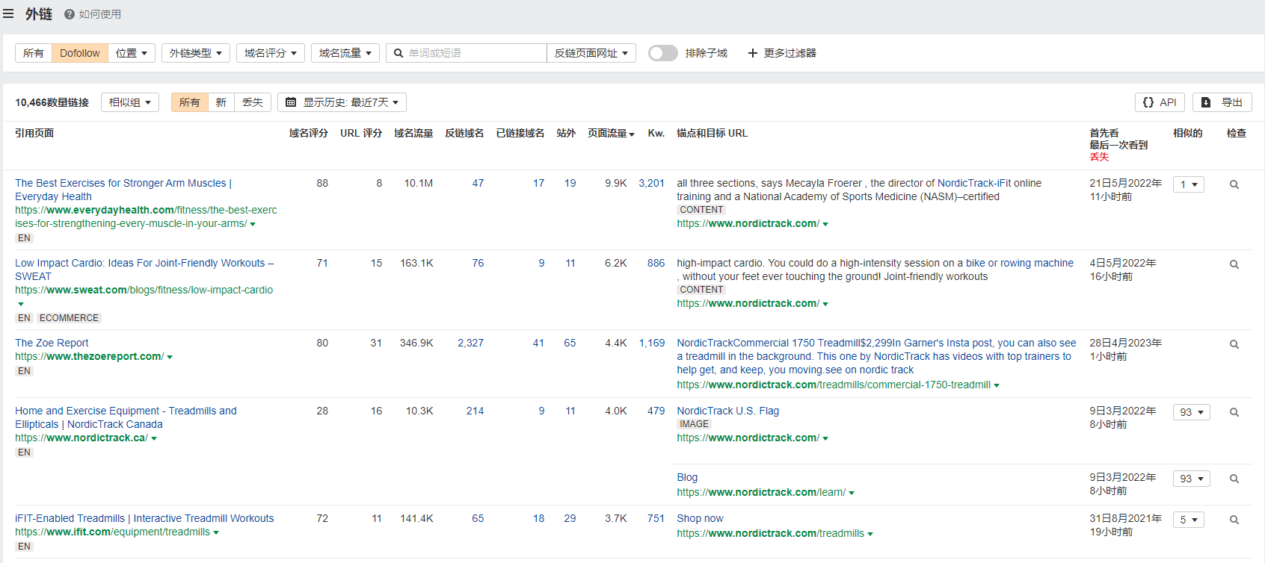
Task: Sort by URL 评分 column header
Action: coord(361,133)
